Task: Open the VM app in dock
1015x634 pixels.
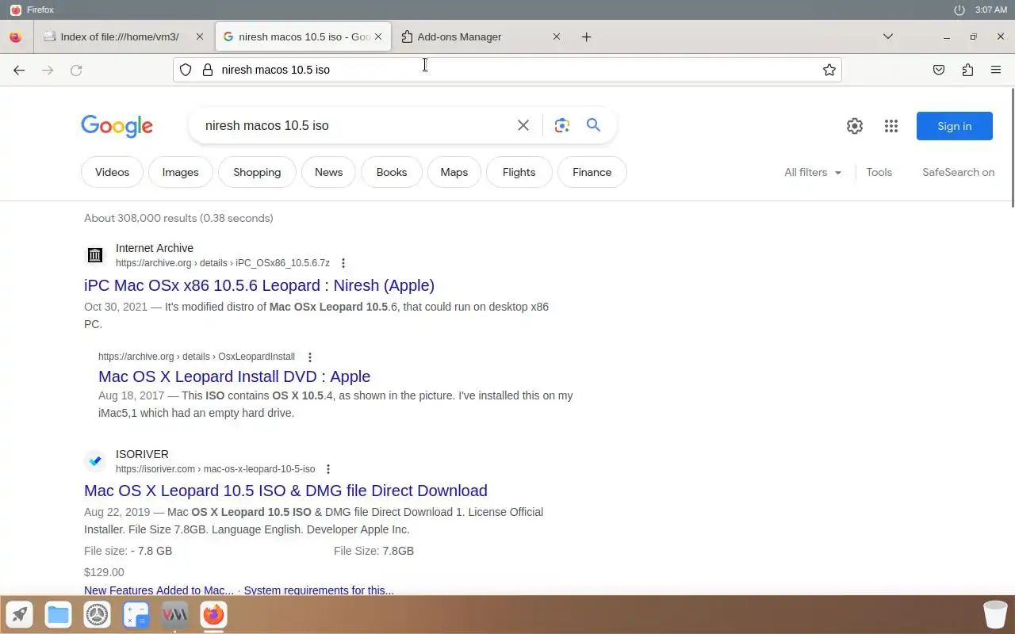Action: point(174,614)
